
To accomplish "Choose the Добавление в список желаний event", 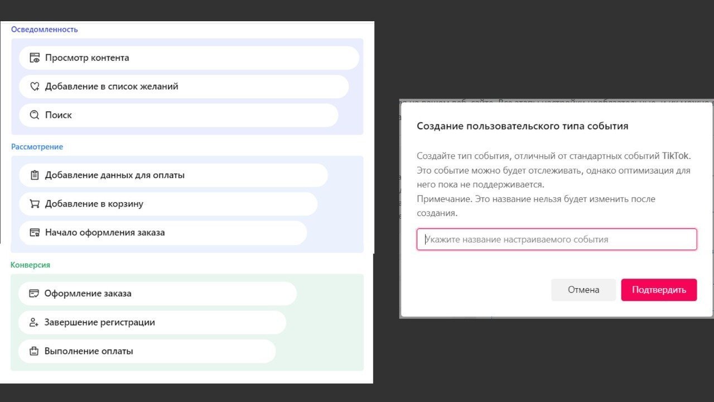I will 184,87.
